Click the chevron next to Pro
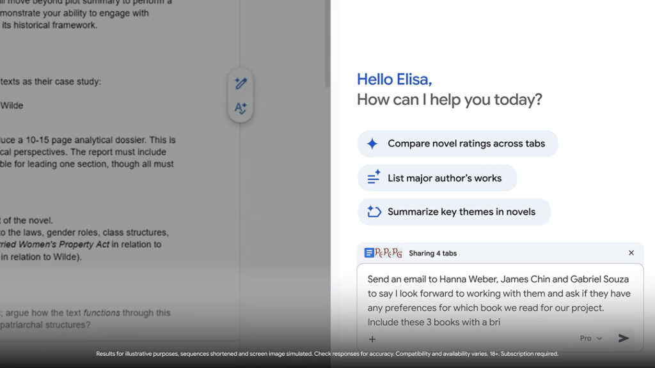 pos(599,339)
